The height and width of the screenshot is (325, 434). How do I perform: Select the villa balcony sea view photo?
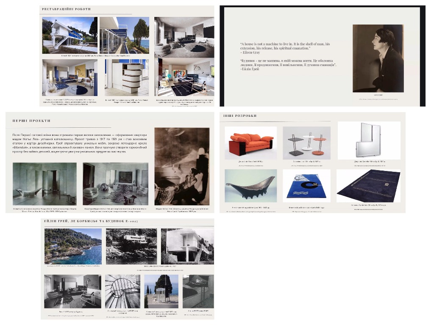pos(124,35)
